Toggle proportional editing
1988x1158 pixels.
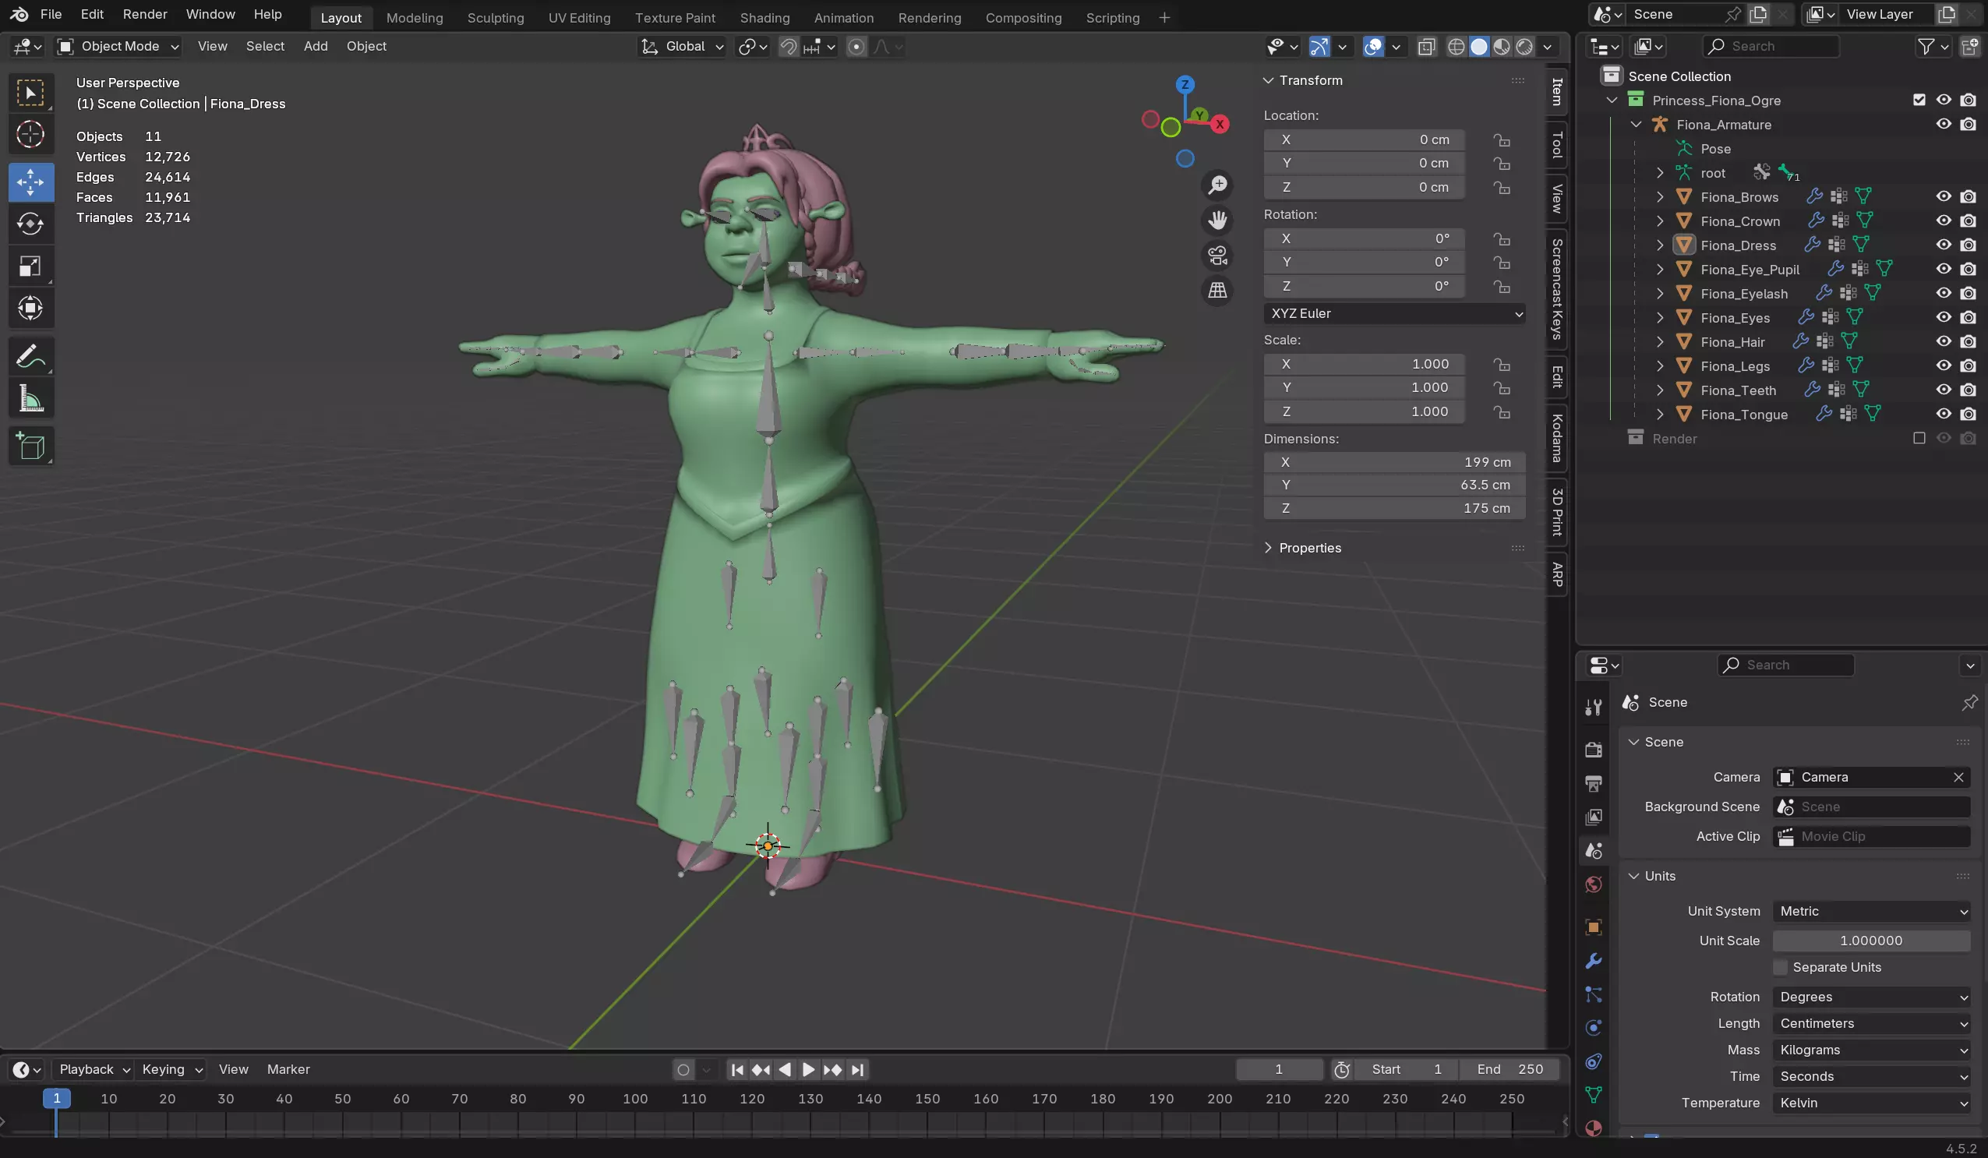pos(856,47)
